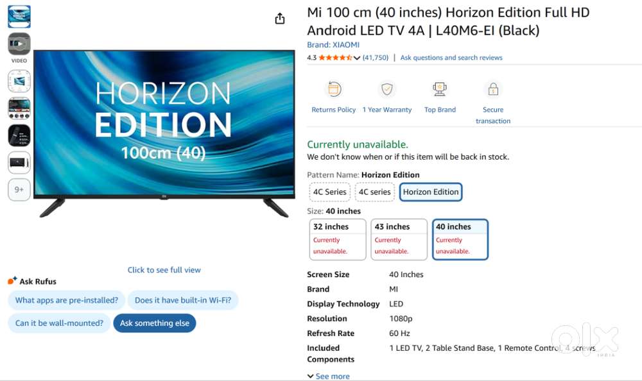Open the 9+ additional images thumbnail
This screenshot has height=381, width=642.
[19, 189]
